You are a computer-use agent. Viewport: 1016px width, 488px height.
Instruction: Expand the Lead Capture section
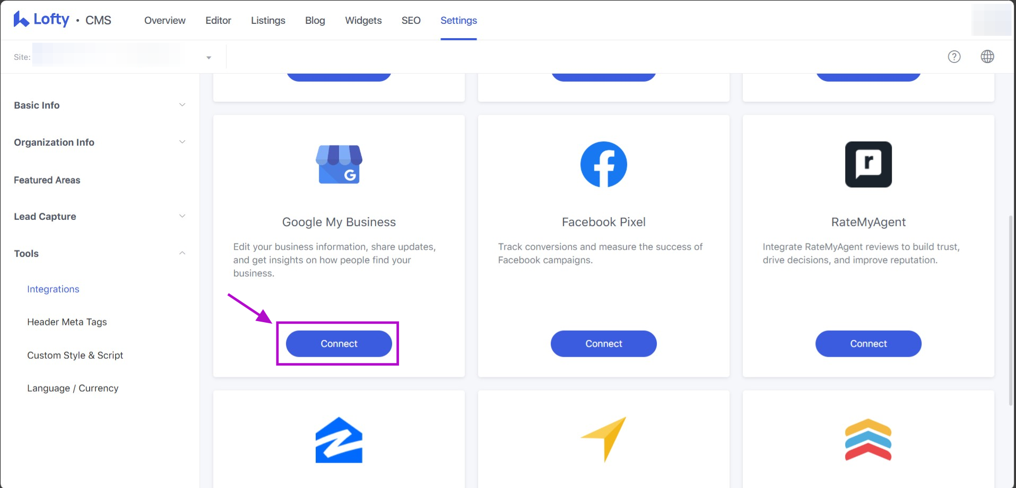tap(182, 216)
